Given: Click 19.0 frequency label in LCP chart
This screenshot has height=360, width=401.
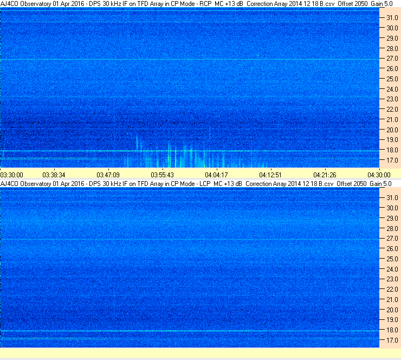Looking at the screenshot, I should 392,320.
